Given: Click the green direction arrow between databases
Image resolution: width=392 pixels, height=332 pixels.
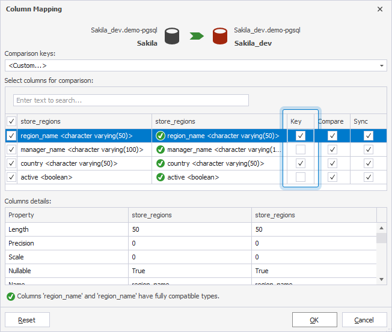Looking at the screenshot, I should click(x=197, y=36).
